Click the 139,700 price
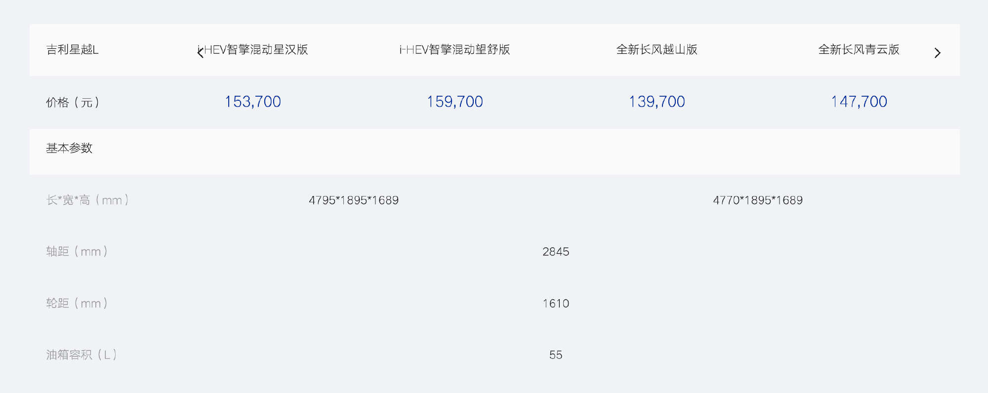Viewport: 988px width, 393px height. tap(657, 102)
